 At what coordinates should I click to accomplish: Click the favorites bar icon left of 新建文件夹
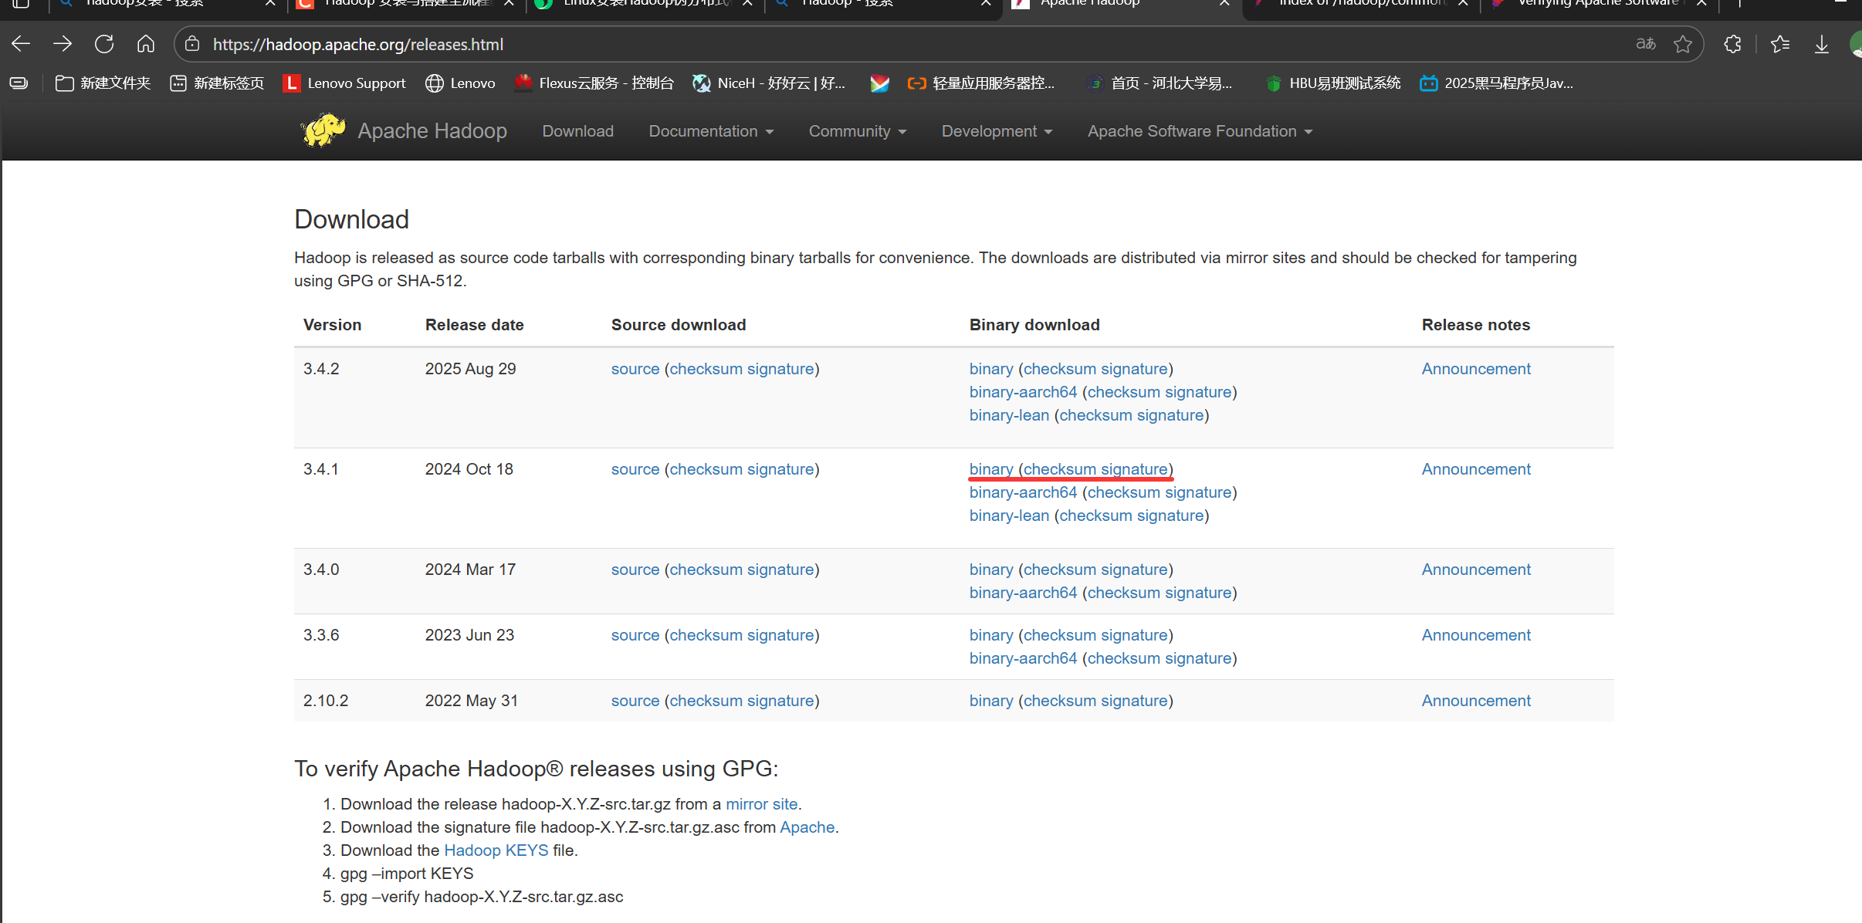click(x=19, y=83)
